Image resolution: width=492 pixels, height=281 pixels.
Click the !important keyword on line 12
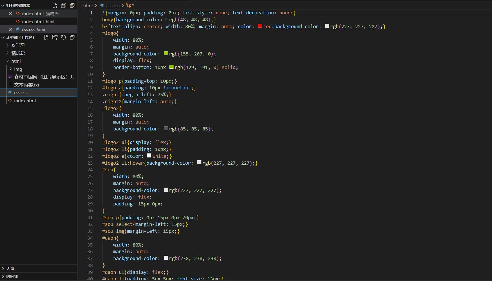click(x=177, y=88)
